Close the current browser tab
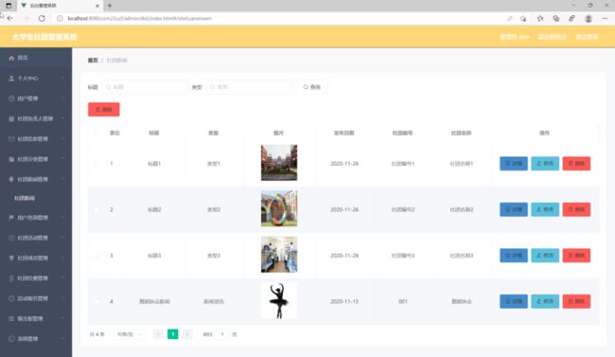Image resolution: width=615 pixels, height=357 pixels. tap(97, 6)
